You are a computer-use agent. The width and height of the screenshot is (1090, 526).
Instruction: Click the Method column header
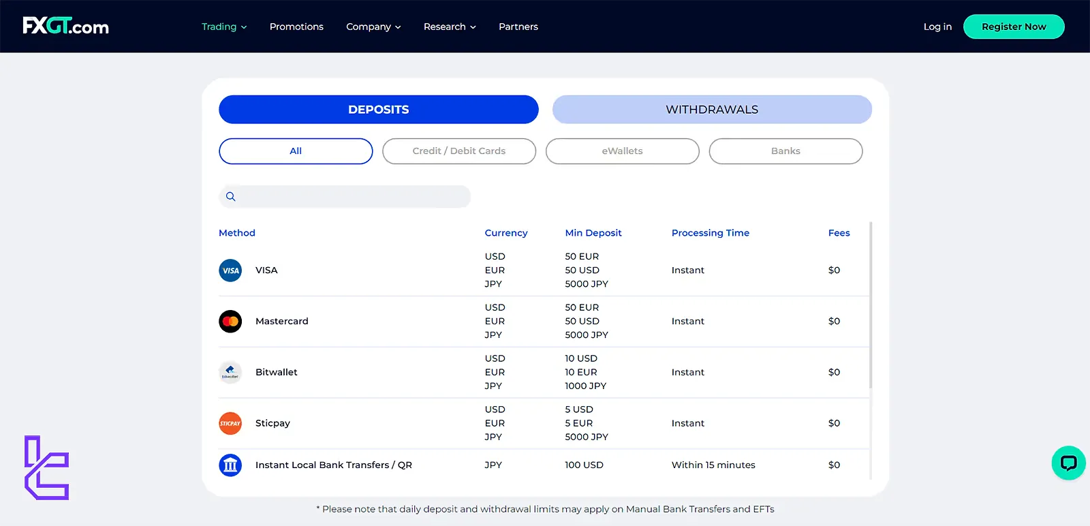pyautogui.click(x=237, y=233)
